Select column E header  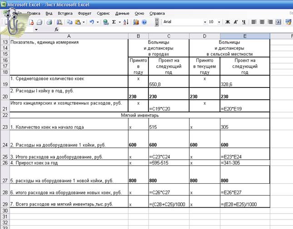click(245, 36)
